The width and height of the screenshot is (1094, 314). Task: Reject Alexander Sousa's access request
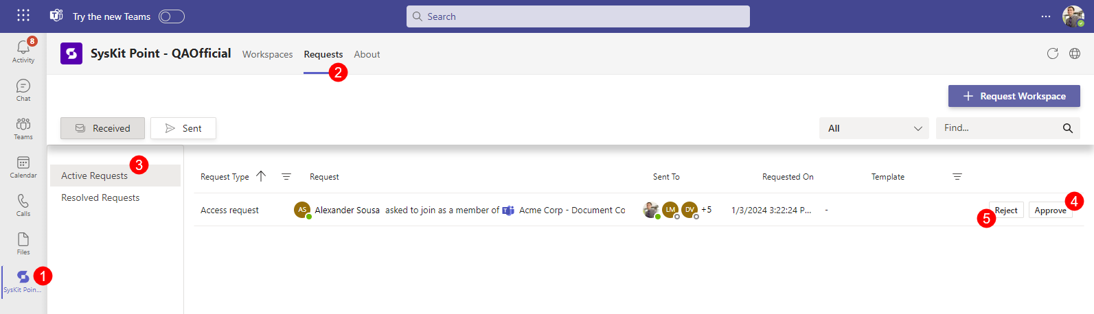pyautogui.click(x=1006, y=210)
